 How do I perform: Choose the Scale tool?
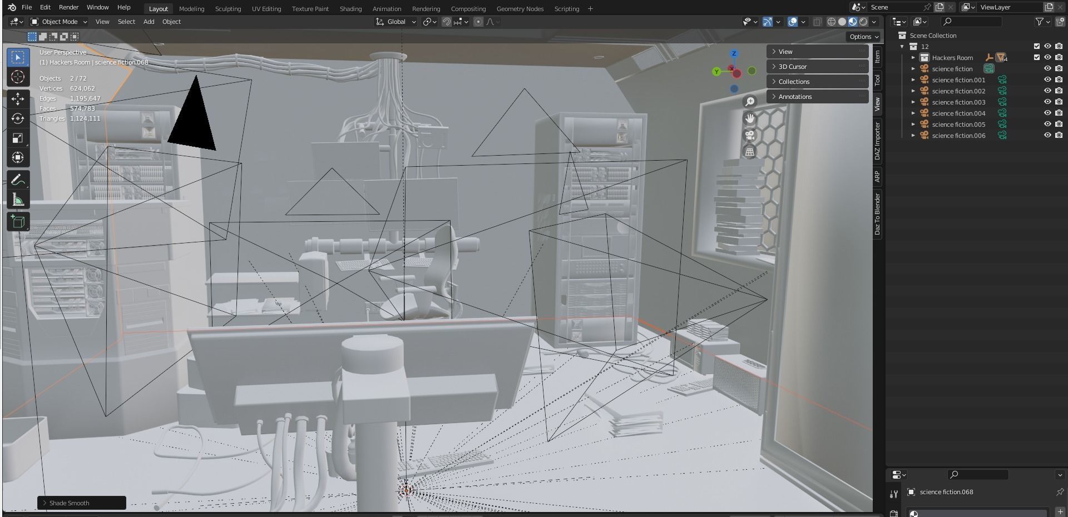(18, 138)
